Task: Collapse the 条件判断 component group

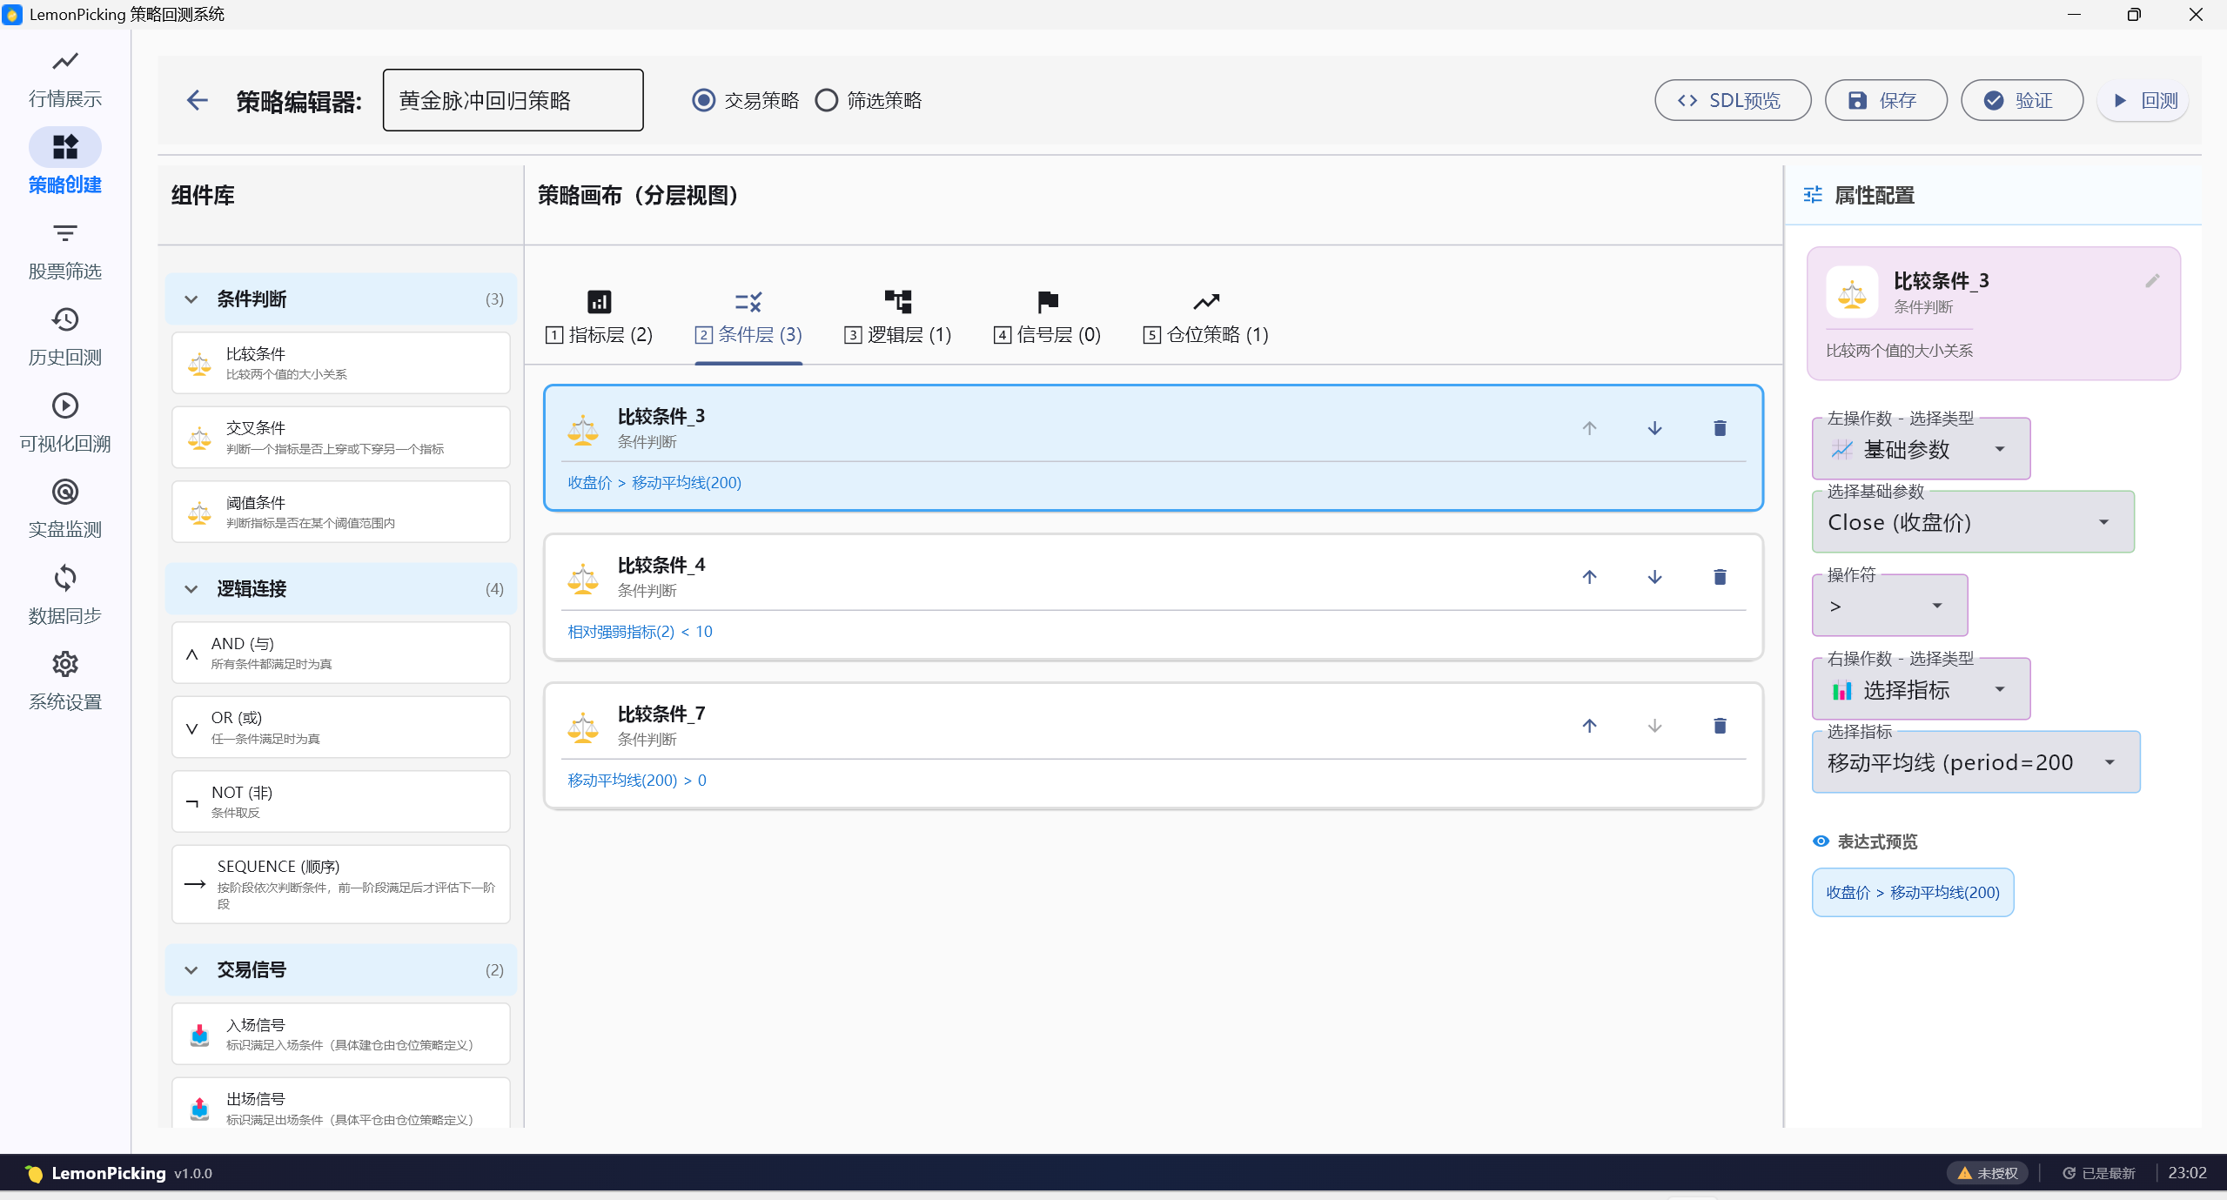Action: tap(191, 299)
